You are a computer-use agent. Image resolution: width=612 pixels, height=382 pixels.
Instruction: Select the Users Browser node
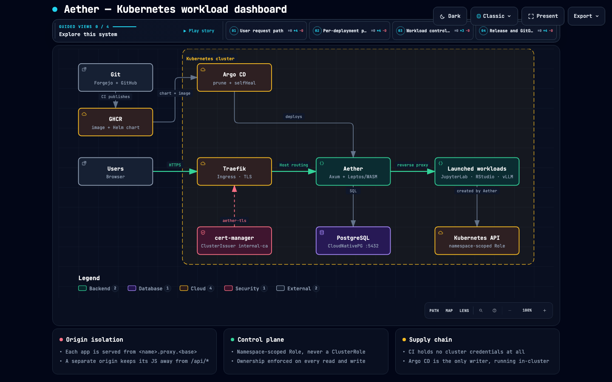[x=116, y=171]
